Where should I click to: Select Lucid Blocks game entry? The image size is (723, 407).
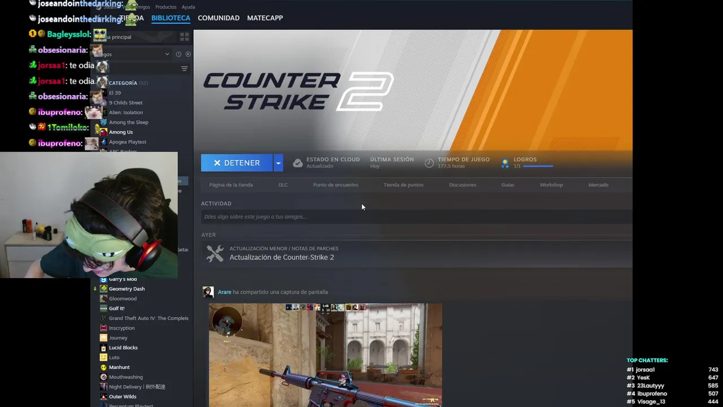[x=123, y=348]
